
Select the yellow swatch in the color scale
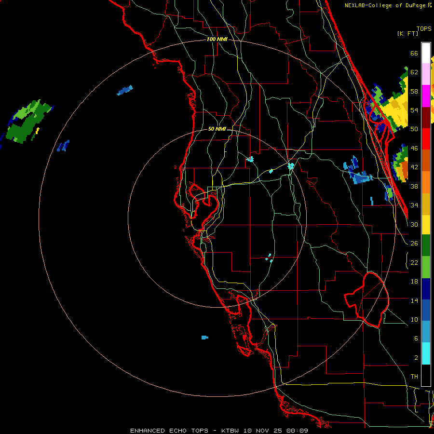(426, 225)
